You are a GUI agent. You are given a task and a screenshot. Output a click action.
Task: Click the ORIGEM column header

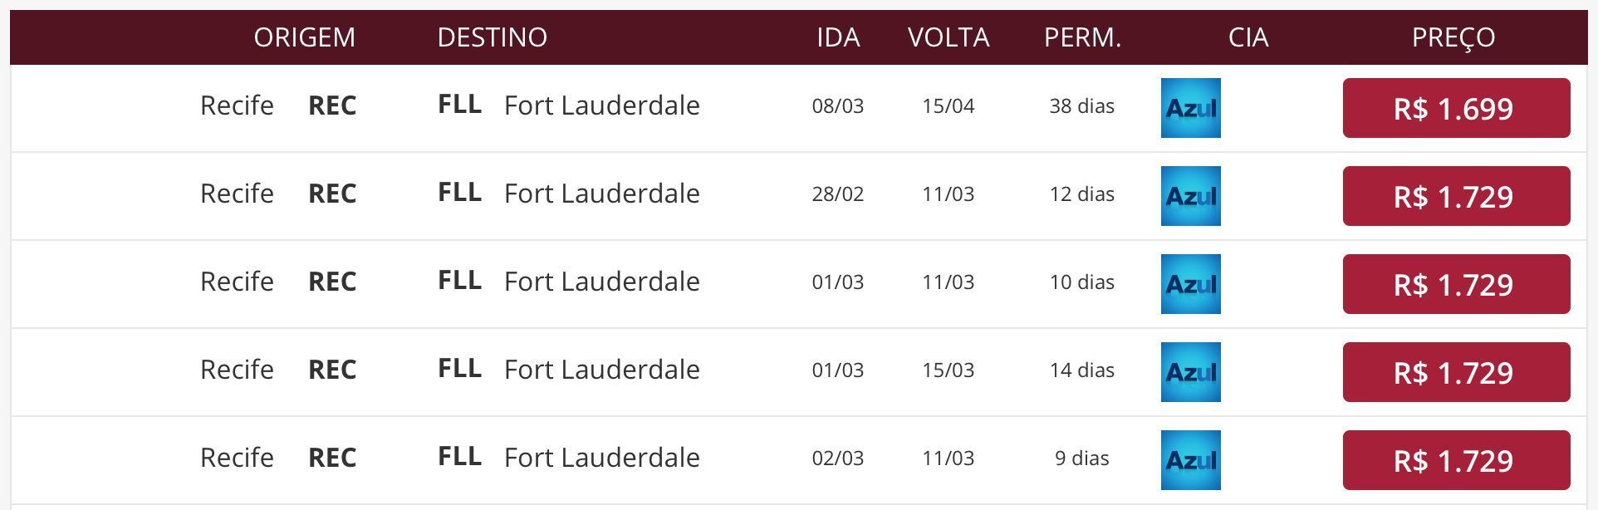point(304,37)
